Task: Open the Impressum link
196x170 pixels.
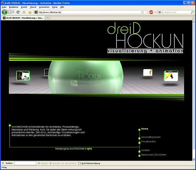Action: click(x=147, y=155)
